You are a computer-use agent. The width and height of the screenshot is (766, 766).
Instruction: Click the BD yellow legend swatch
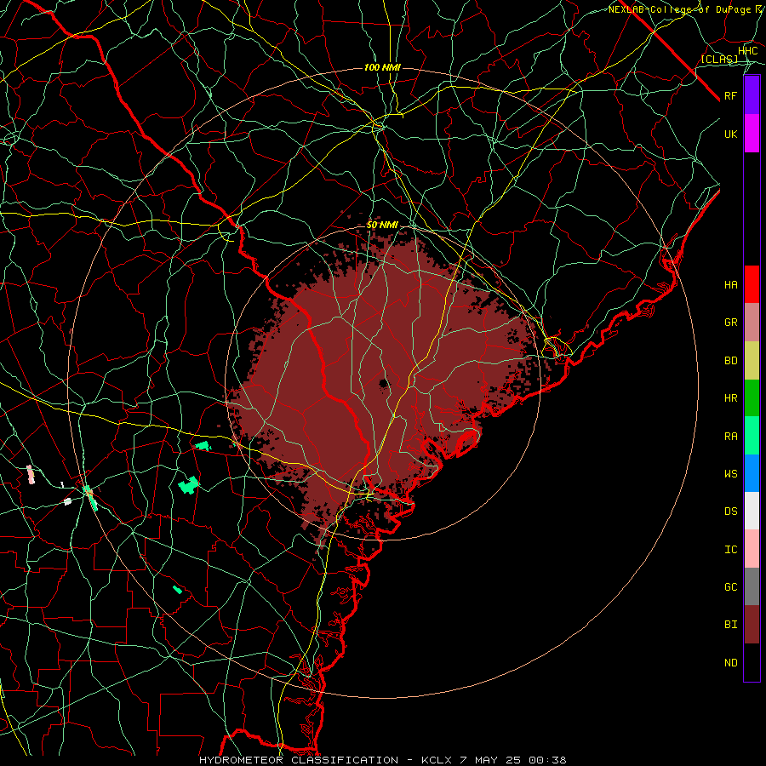tap(752, 361)
